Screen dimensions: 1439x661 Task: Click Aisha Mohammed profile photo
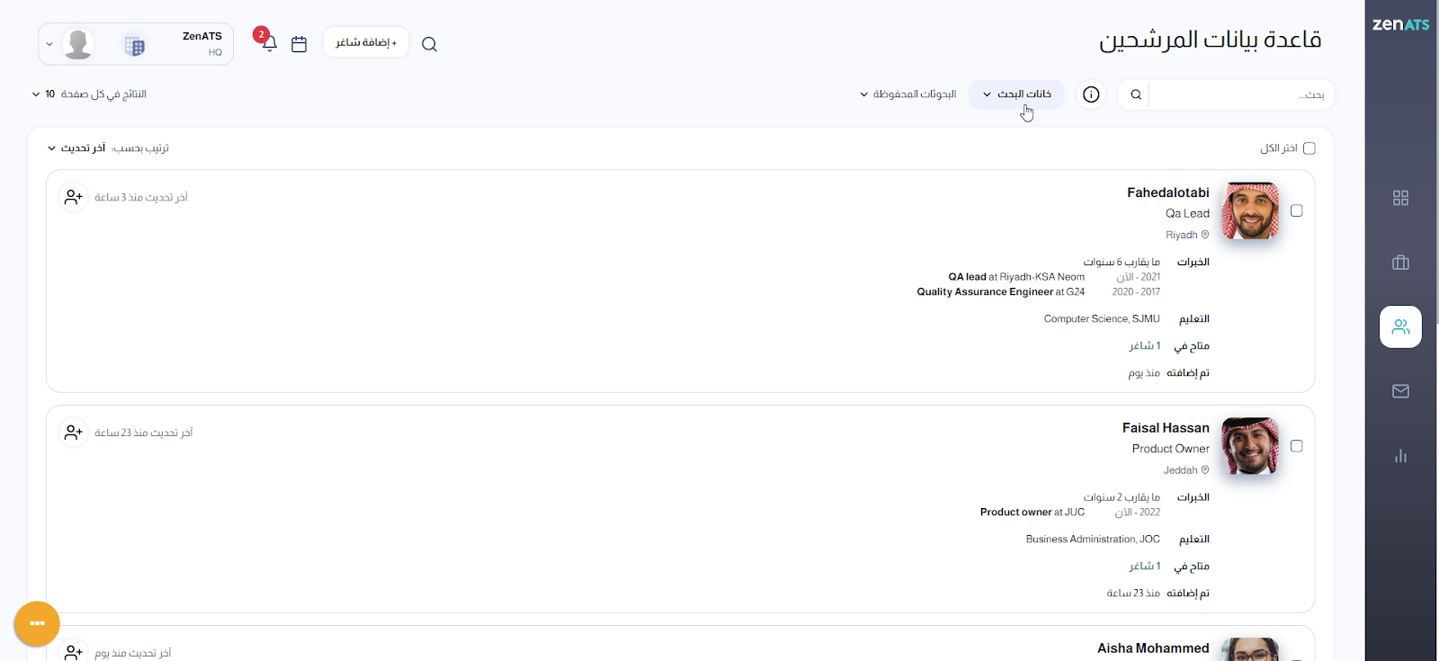[x=1250, y=649]
